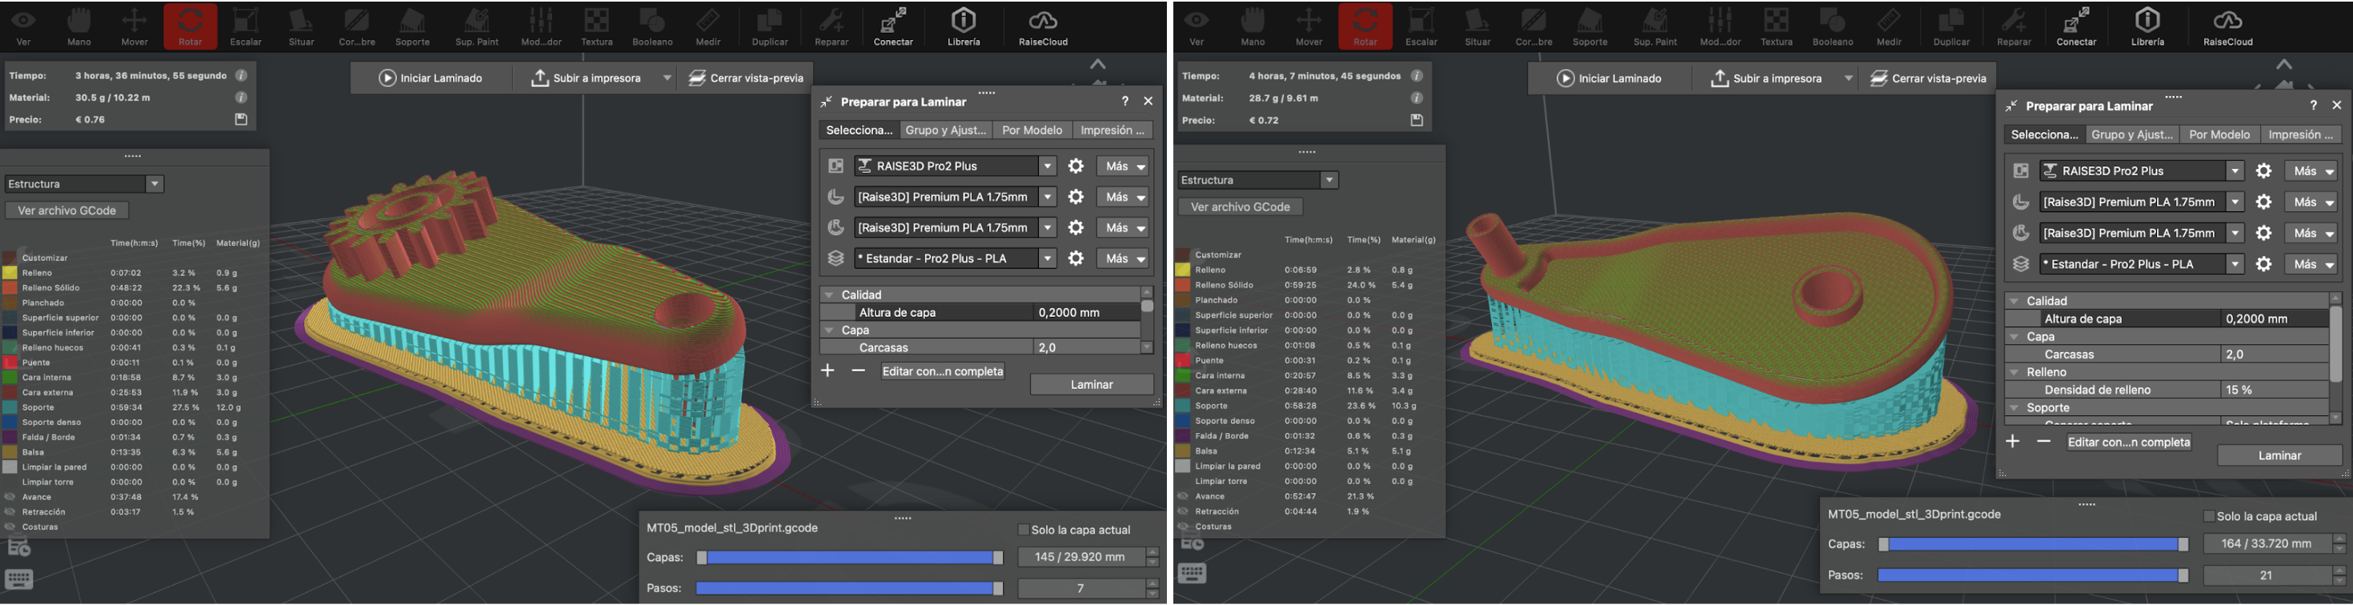Open Librería in the right window toolbar
Image resolution: width=2353 pixels, height=605 pixels.
[2147, 26]
